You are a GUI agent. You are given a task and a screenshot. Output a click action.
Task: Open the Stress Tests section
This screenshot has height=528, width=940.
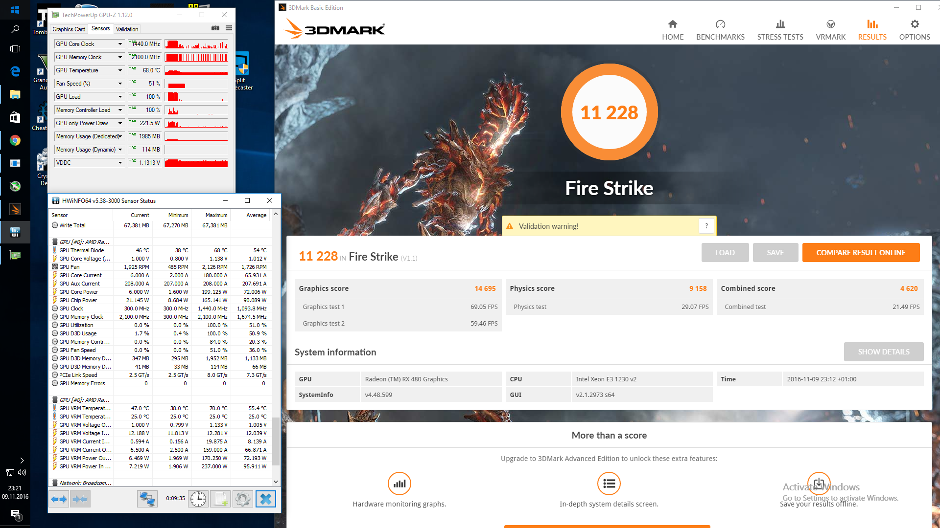[x=780, y=29]
